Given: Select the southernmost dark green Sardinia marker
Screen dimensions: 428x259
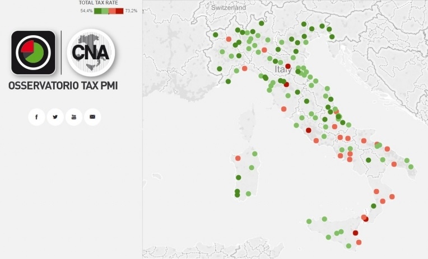Looking at the screenshot, I should (x=237, y=195).
